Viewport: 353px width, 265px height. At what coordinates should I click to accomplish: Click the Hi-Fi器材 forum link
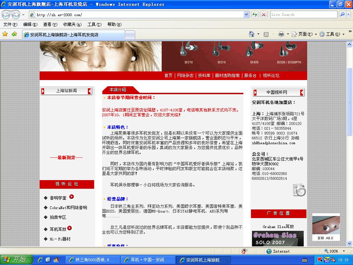[x=60, y=239]
